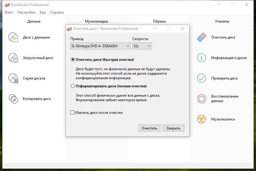Click the Span disc calculator icon
The image size is (256, 171).
click(13, 78)
